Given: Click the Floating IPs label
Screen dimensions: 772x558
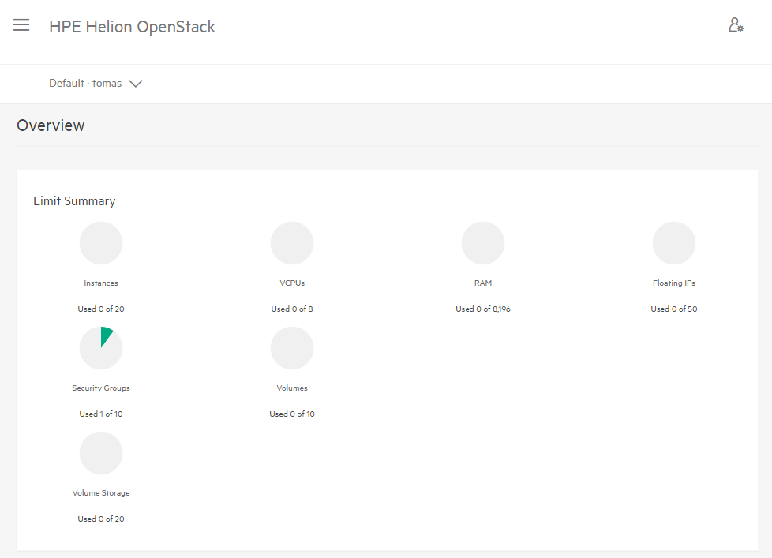Looking at the screenshot, I should coord(674,283).
